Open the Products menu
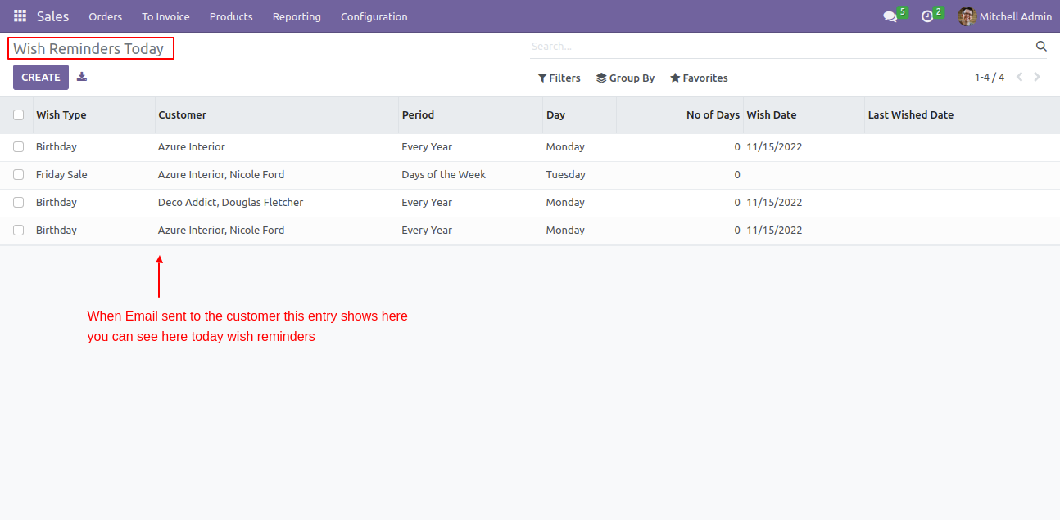The image size is (1060, 520). (231, 16)
